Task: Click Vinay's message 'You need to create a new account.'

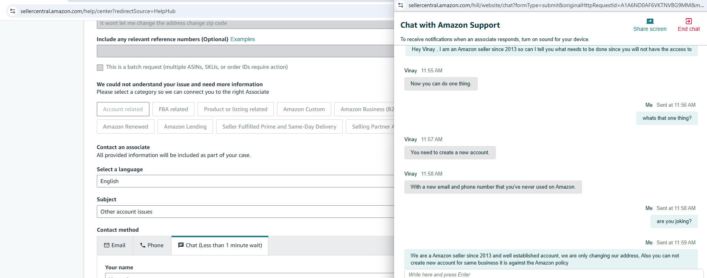Action: click(450, 153)
